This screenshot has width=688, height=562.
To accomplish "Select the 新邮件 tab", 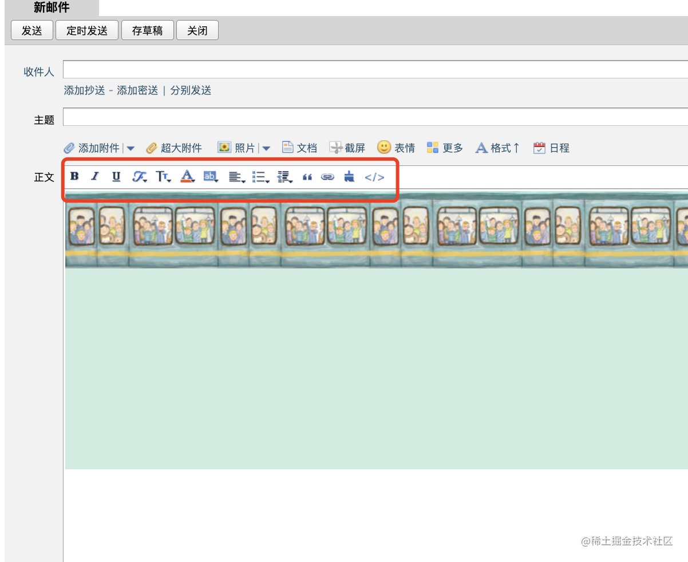I will pyautogui.click(x=52, y=8).
